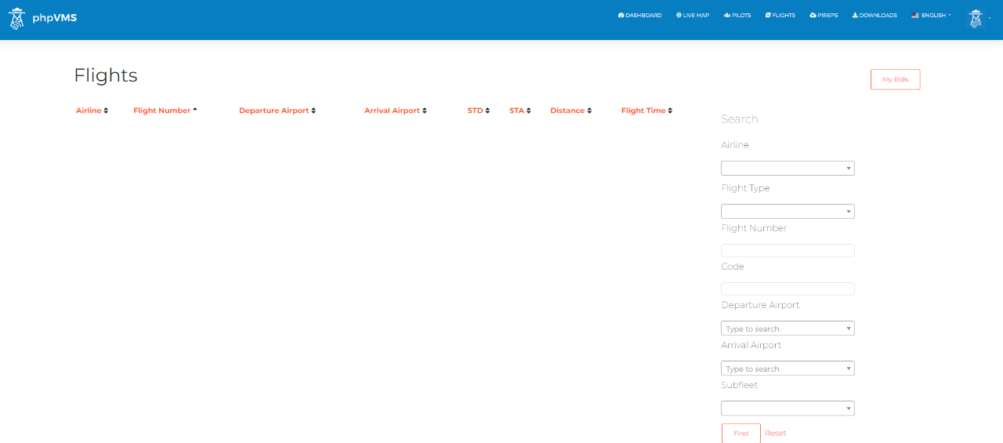Click the Reset link
Viewport: 1003px width, 443px height.
(x=775, y=433)
